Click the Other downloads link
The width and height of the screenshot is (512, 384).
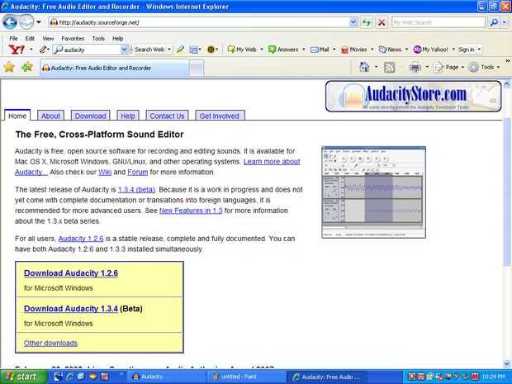50,344
